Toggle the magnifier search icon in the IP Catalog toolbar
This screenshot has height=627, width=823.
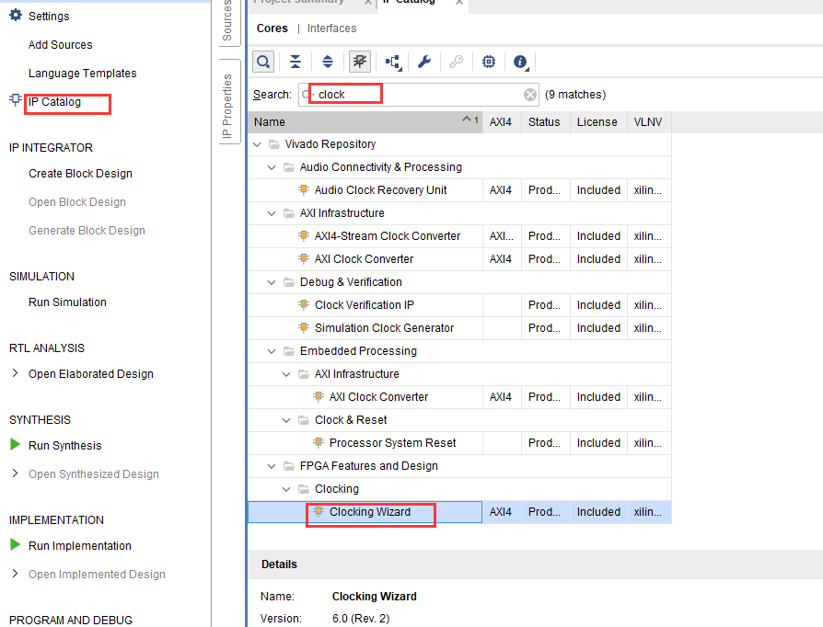[263, 62]
